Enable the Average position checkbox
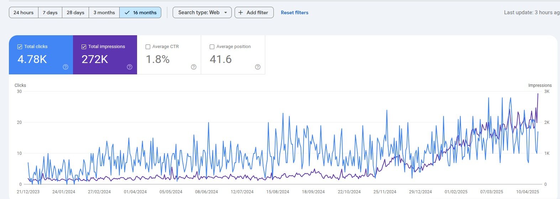560x199 pixels. point(212,47)
